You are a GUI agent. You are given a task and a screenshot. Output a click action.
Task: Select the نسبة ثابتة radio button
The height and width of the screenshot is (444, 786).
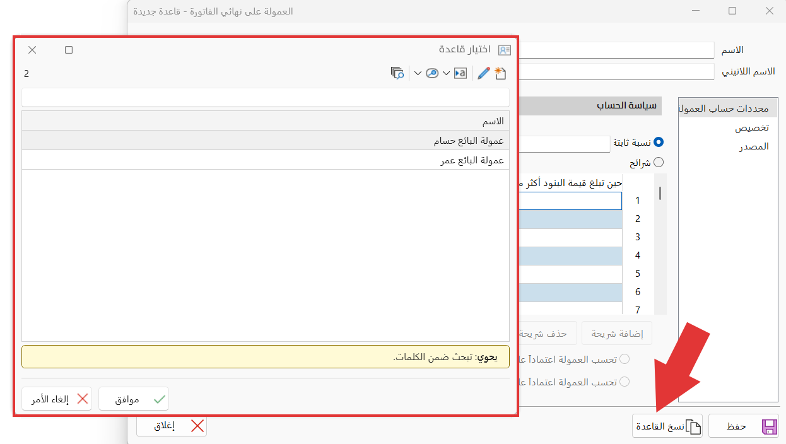(x=659, y=143)
